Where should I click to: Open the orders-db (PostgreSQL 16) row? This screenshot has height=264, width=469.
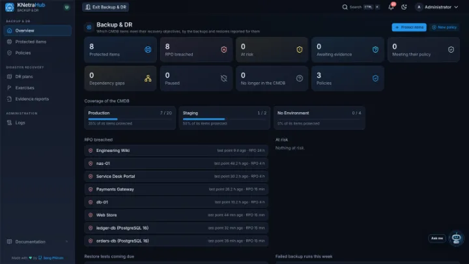point(176,241)
